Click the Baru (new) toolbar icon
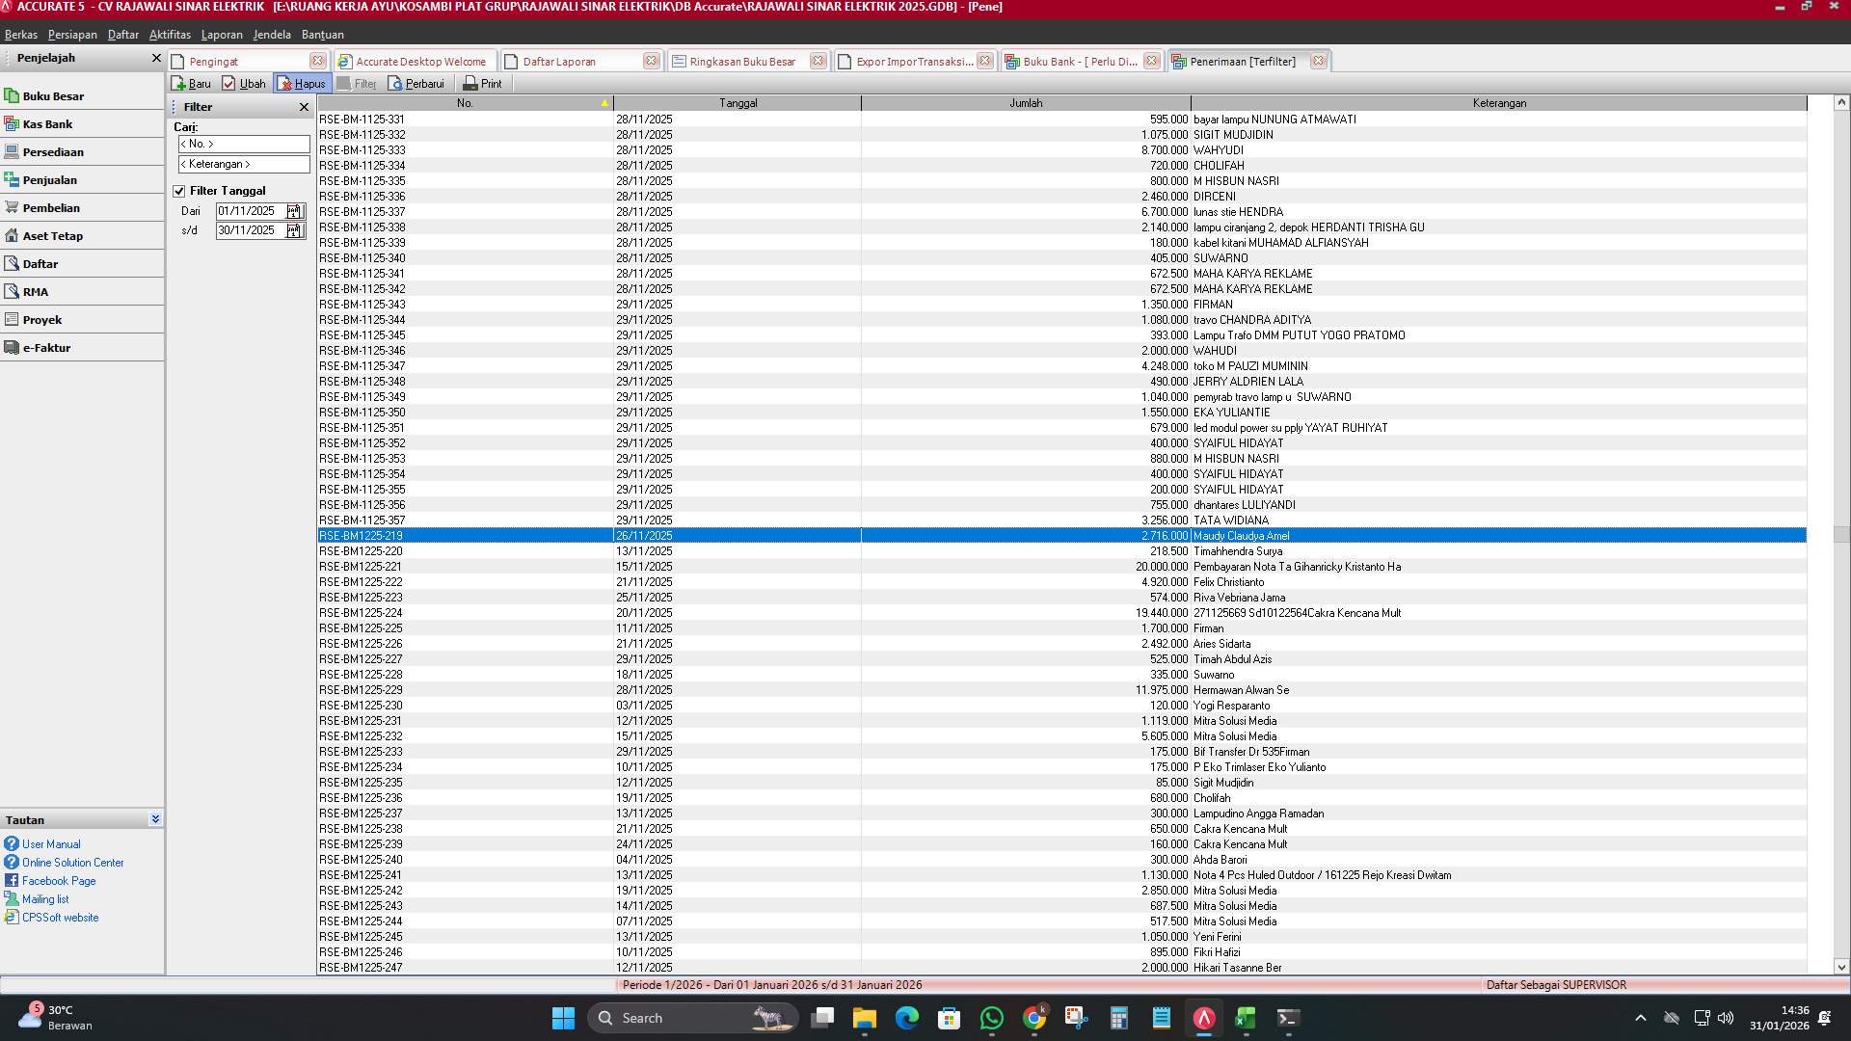The width and height of the screenshot is (1851, 1041). [179, 84]
